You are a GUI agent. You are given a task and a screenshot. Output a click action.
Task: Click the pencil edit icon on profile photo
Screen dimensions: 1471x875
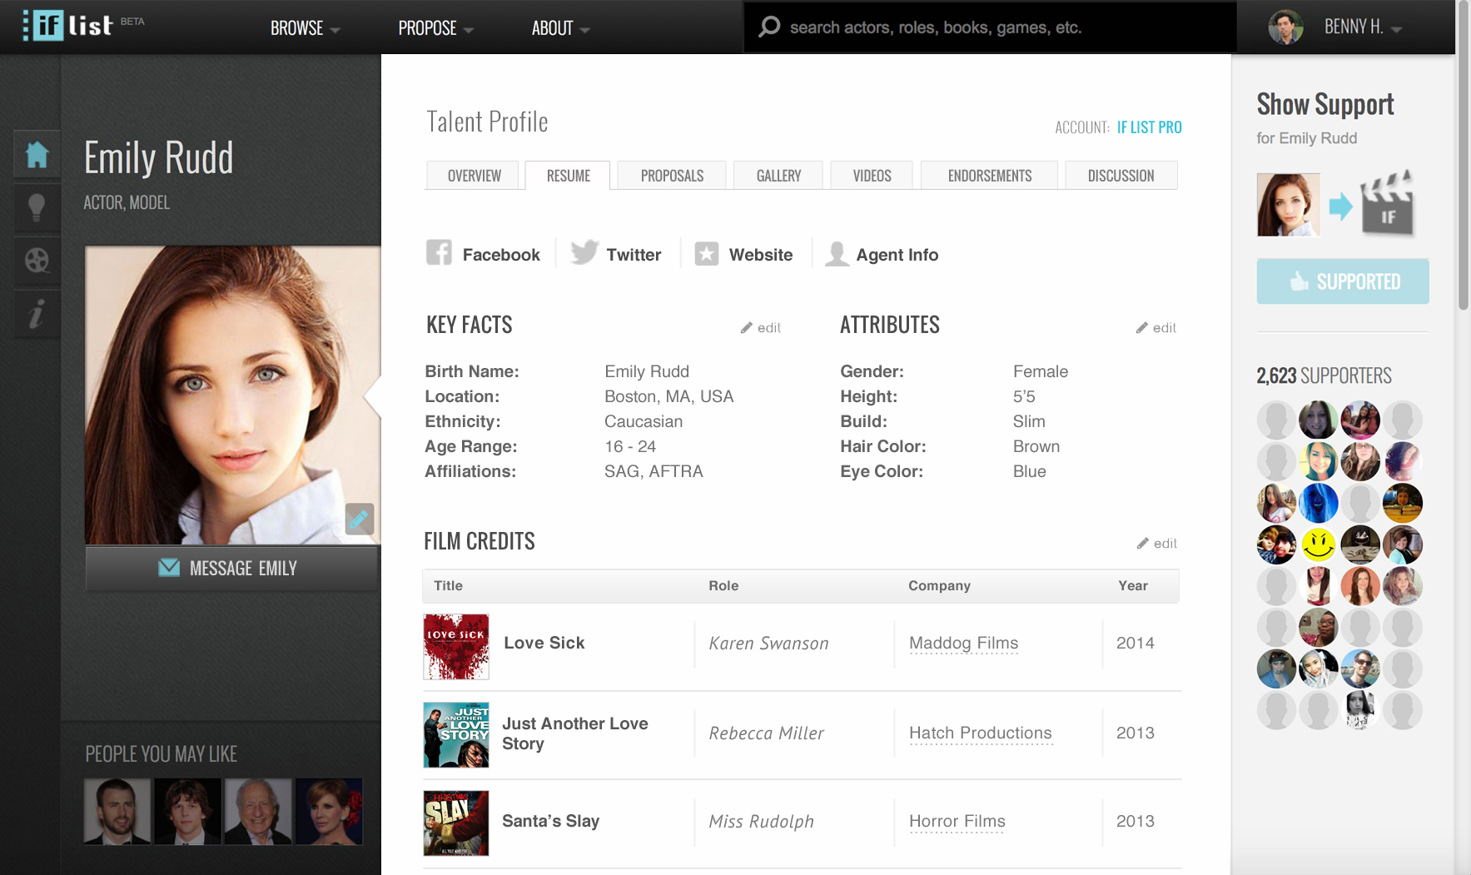point(359,519)
